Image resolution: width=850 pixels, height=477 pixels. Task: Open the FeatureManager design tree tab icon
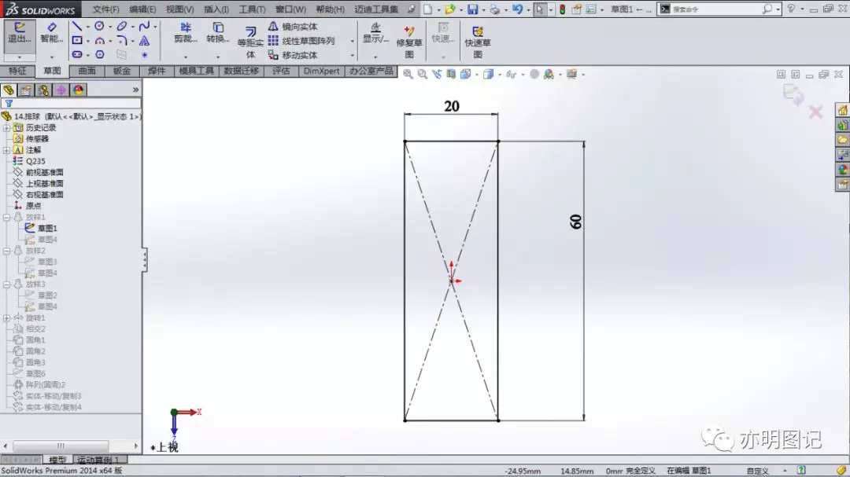click(x=9, y=90)
